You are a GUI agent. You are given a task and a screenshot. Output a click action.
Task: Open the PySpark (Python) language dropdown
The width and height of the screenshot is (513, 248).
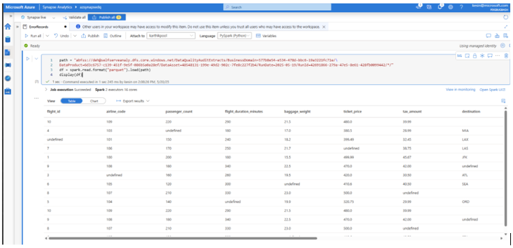tap(235, 36)
